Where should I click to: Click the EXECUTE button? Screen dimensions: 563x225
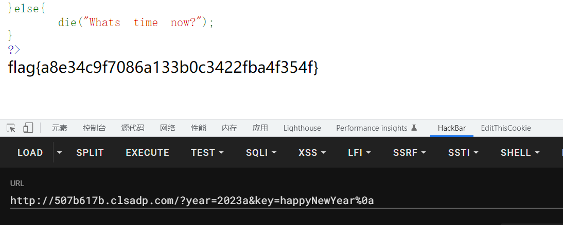[x=147, y=153]
